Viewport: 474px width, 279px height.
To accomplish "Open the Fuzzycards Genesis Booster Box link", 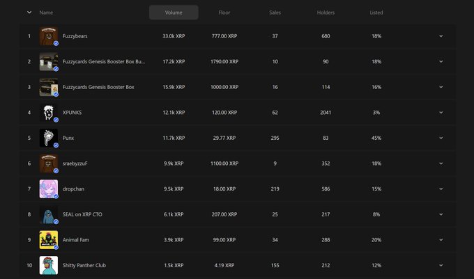I will tap(98, 87).
